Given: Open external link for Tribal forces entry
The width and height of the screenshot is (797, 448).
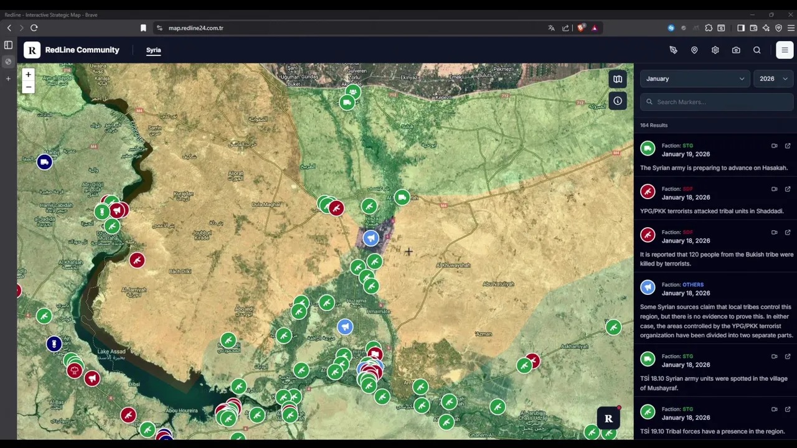Looking at the screenshot, I should (788, 409).
